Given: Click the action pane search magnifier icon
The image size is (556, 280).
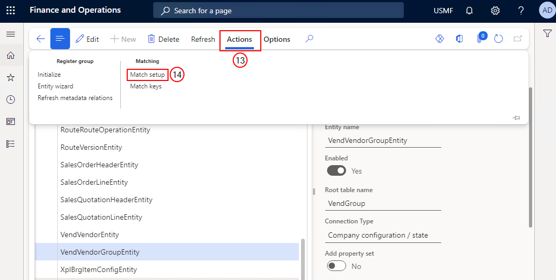Looking at the screenshot, I should [x=309, y=39].
